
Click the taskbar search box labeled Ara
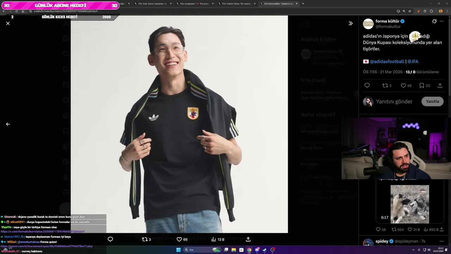click(x=203, y=250)
